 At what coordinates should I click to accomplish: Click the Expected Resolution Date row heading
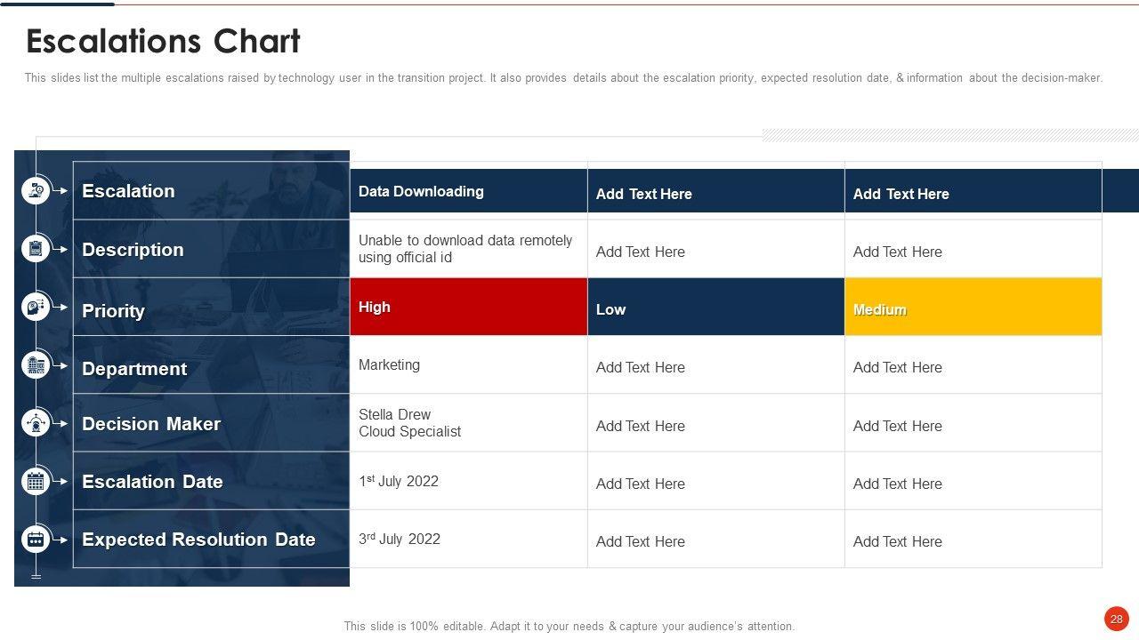coord(198,540)
